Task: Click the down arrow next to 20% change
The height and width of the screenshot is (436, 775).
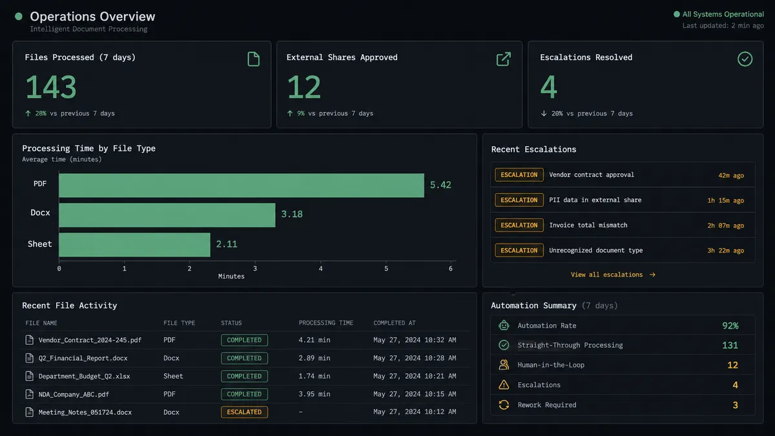Action: [544, 114]
